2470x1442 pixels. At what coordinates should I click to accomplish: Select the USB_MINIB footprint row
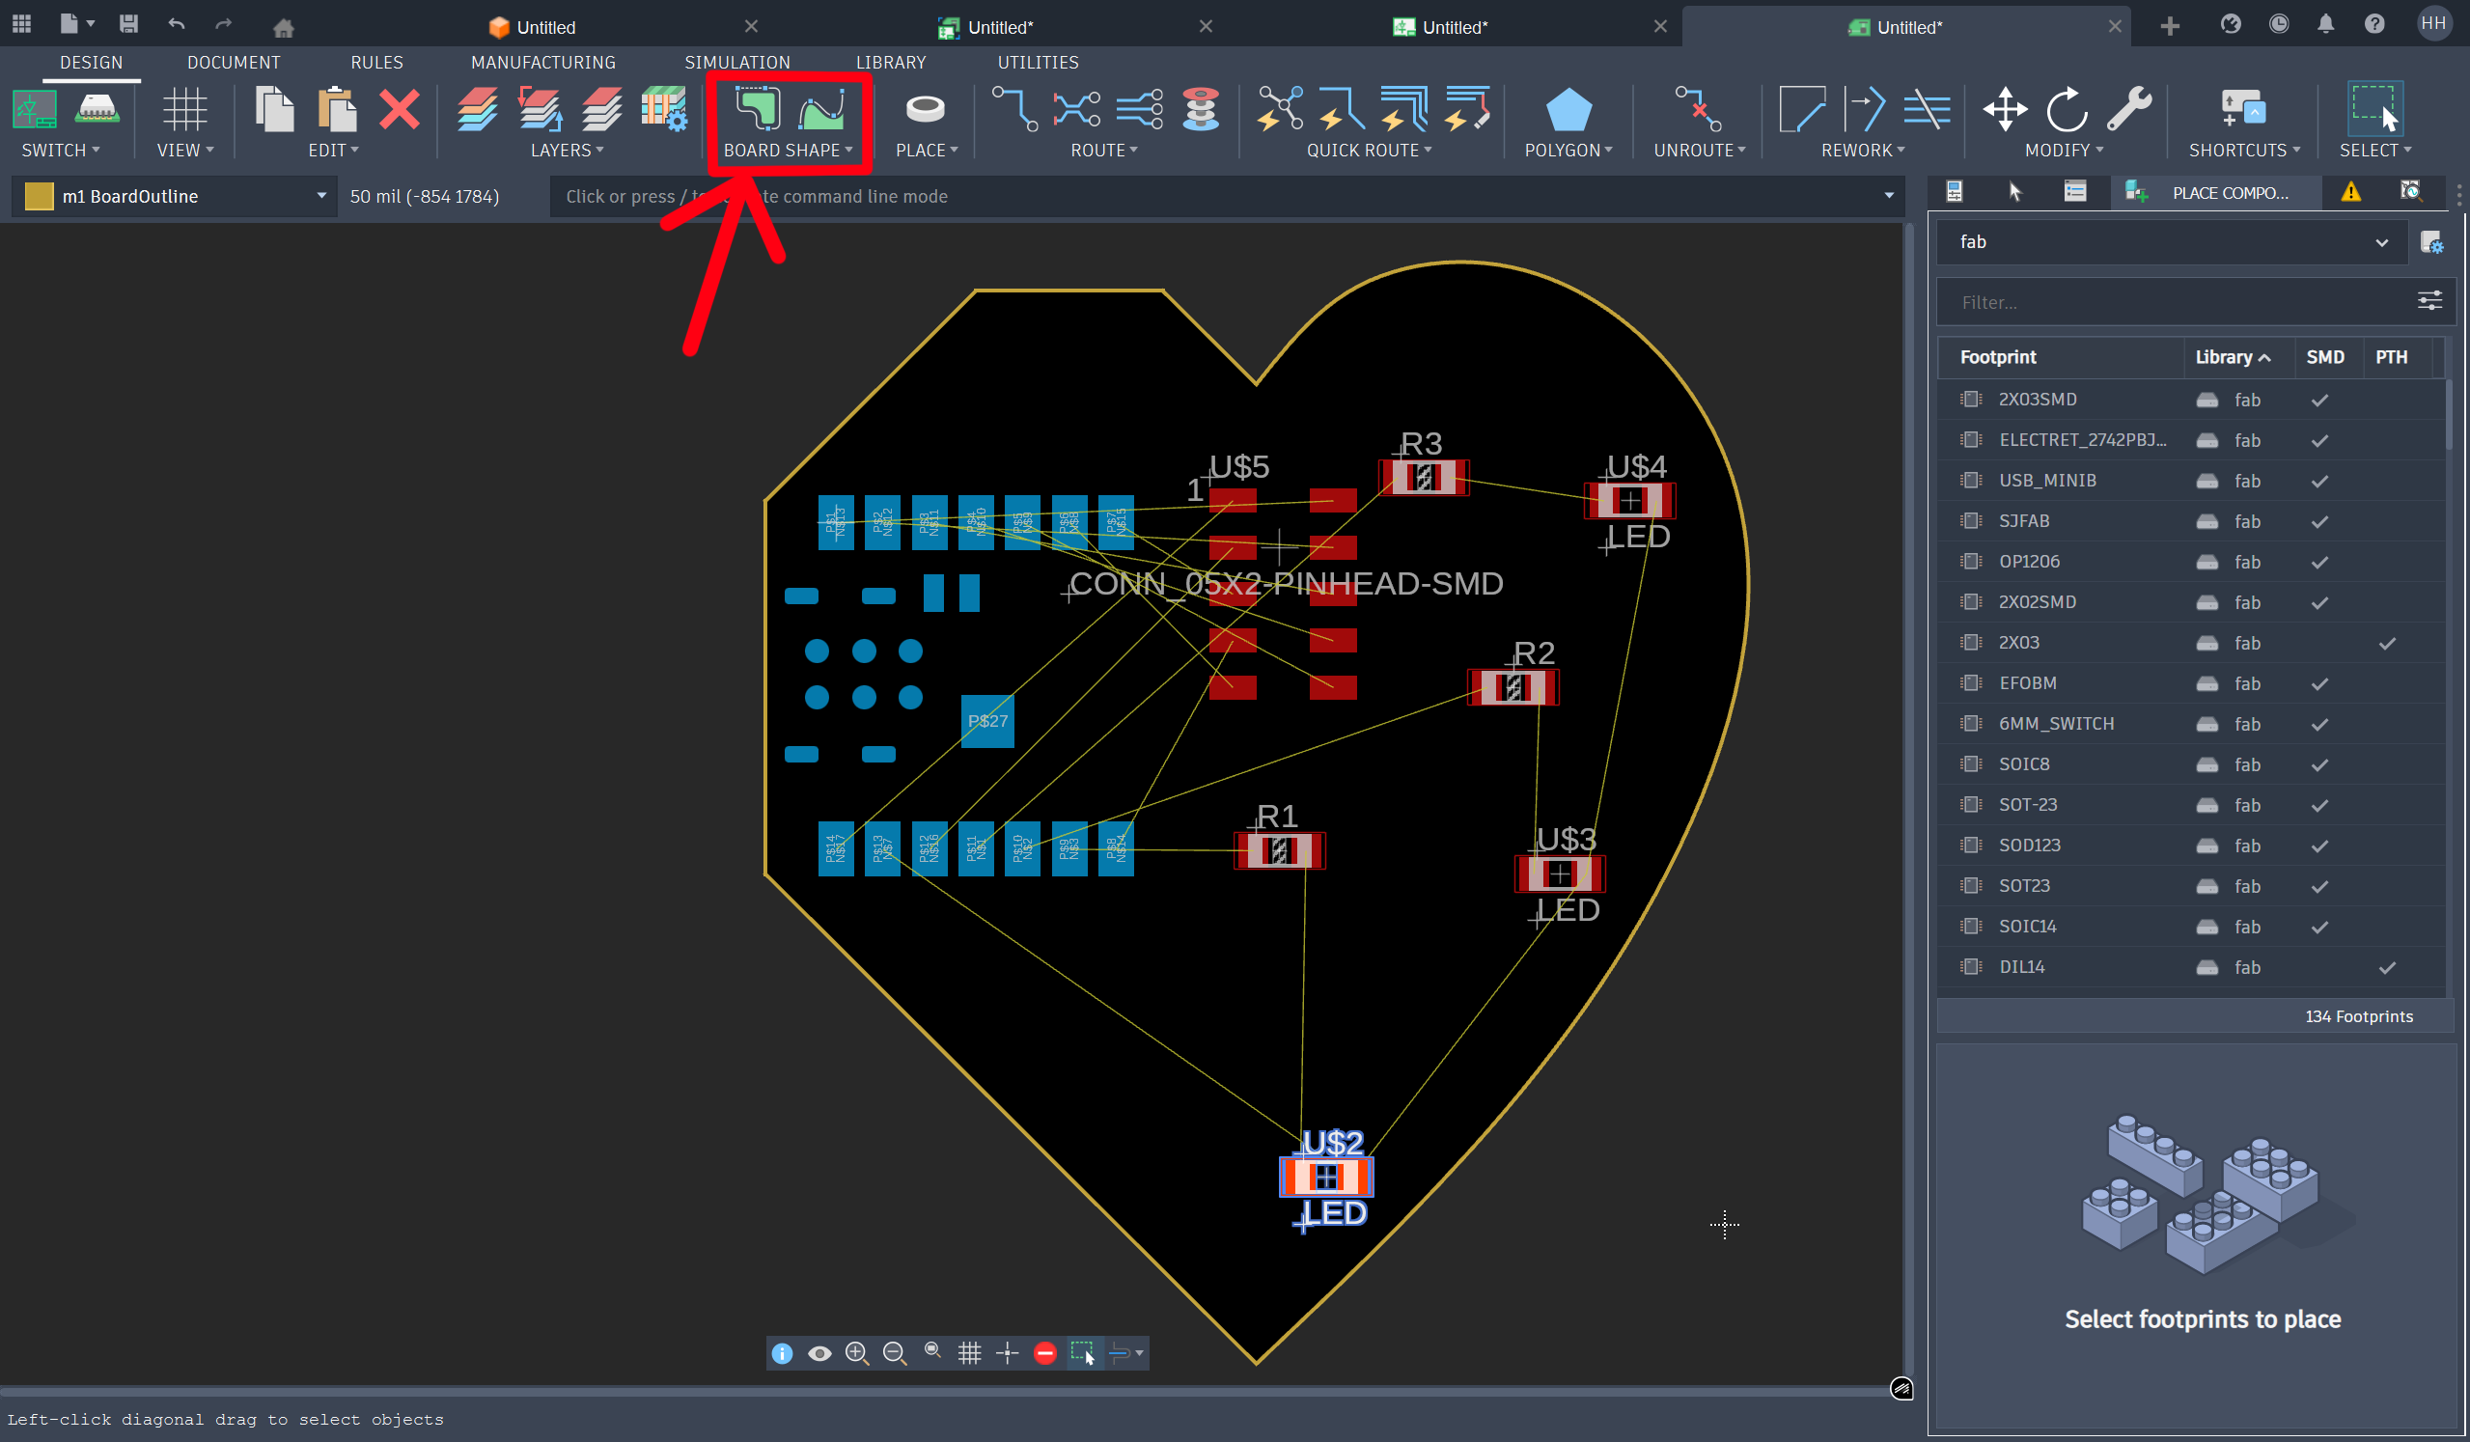(x=2046, y=481)
